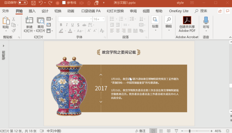This screenshot has height=133, width=232.
Task: Apply underline formatting
Action: pos(72,25)
